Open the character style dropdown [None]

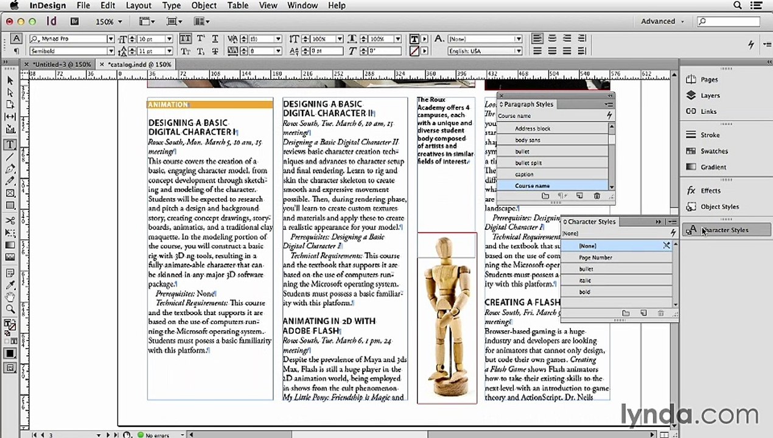519,38
